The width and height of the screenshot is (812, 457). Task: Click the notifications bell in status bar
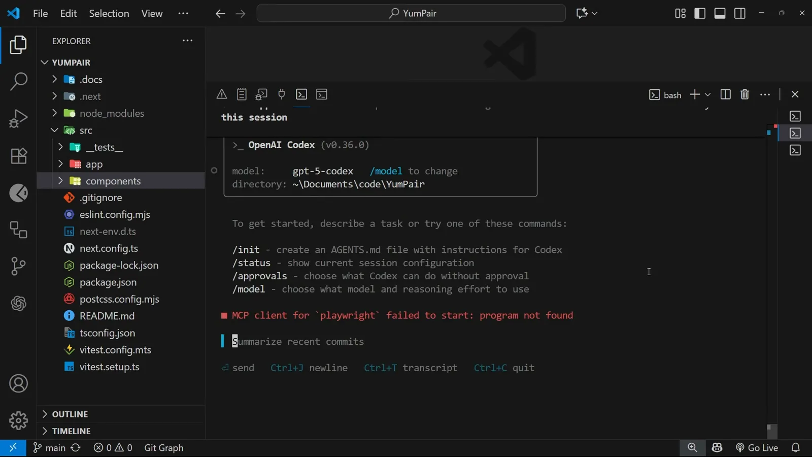[796, 448]
